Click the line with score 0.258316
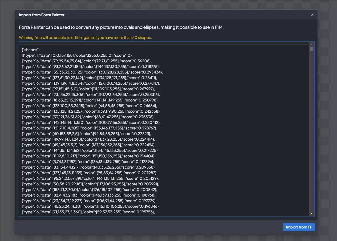Screen dimensions: 337x241 91,95
